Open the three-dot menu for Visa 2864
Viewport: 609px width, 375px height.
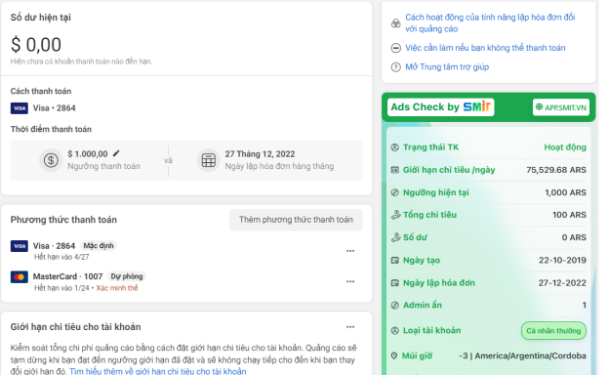tap(350, 251)
